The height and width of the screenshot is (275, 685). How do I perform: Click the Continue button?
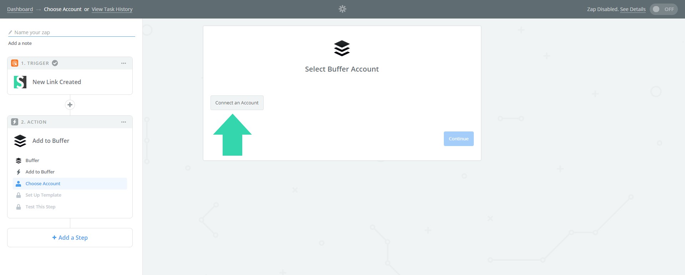click(x=458, y=139)
